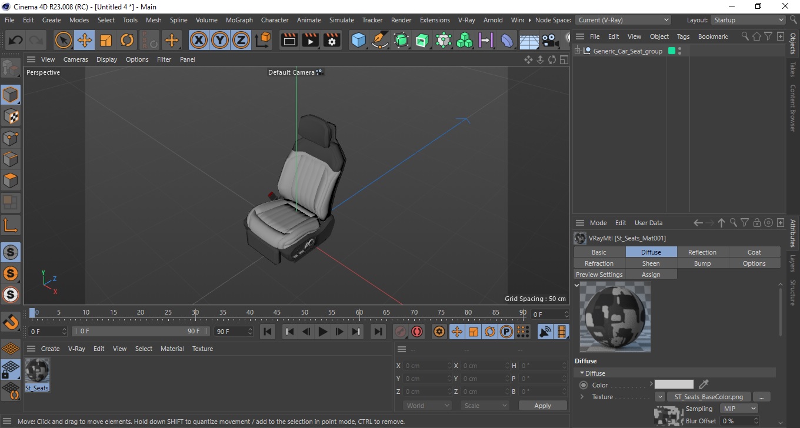Click the Diffuse Color swatch
Viewport: 800px width, 428px height.
[674, 384]
